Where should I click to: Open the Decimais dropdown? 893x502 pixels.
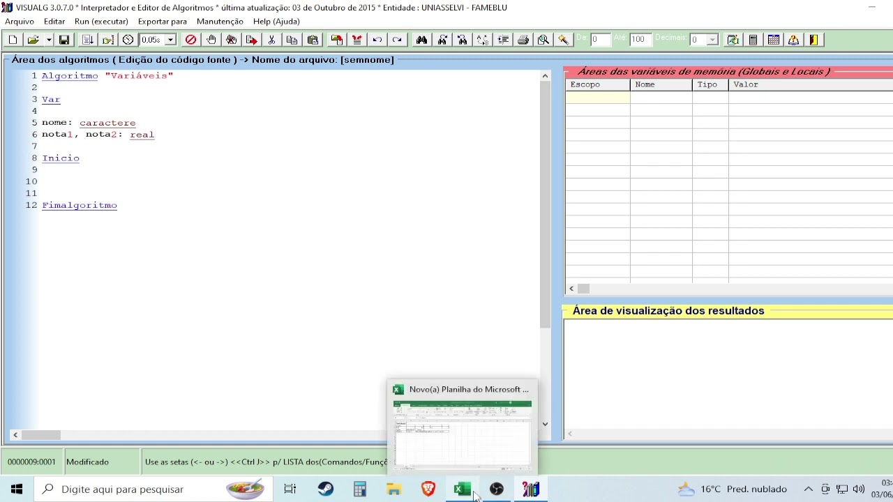point(712,40)
